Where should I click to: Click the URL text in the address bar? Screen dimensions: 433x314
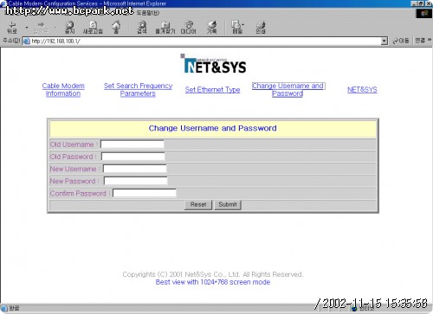pyautogui.click(x=55, y=42)
